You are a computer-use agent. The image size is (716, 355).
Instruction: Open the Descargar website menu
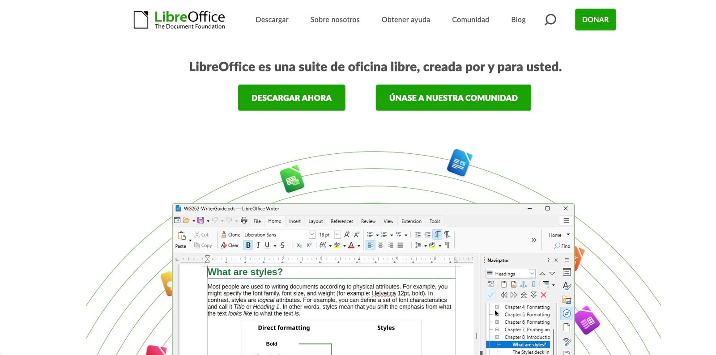pyautogui.click(x=272, y=20)
